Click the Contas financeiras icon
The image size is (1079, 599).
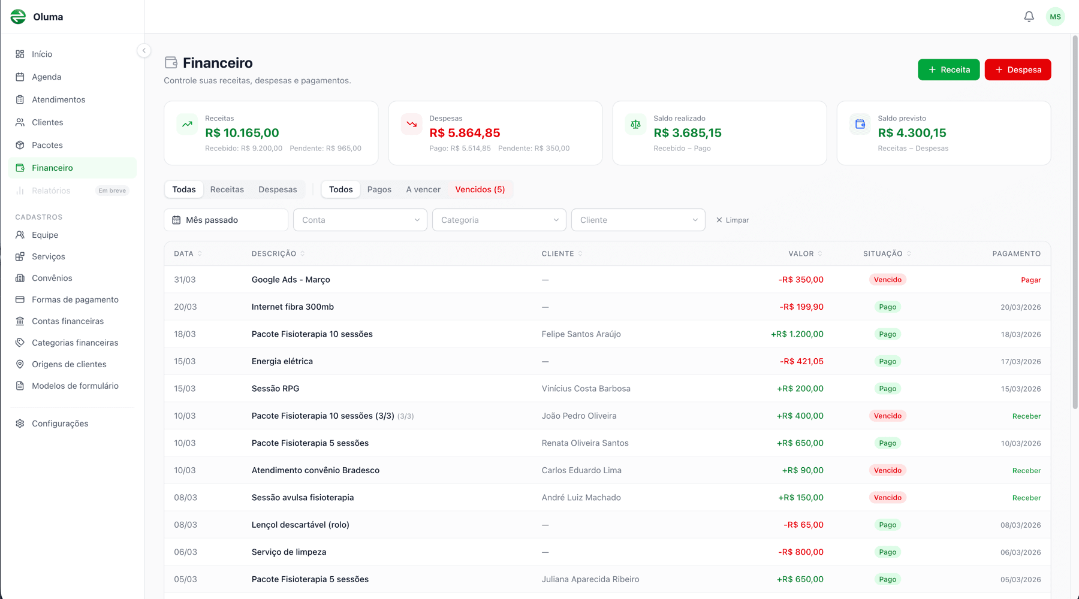pyautogui.click(x=20, y=321)
